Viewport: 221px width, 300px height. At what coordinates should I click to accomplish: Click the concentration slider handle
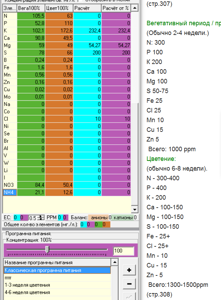coord(47,249)
